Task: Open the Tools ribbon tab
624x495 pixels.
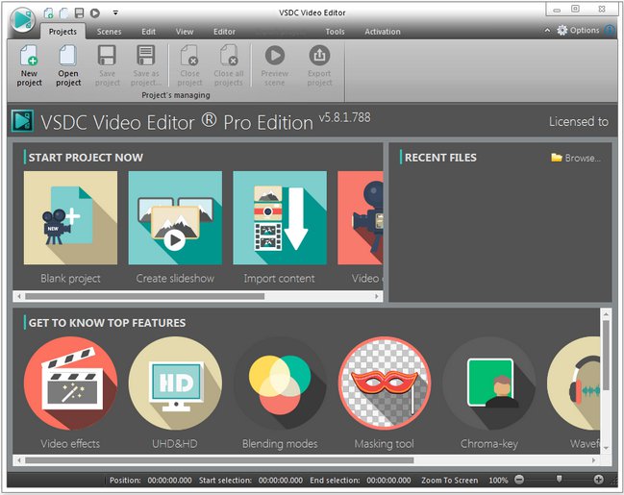Action: tap(336, 32)
